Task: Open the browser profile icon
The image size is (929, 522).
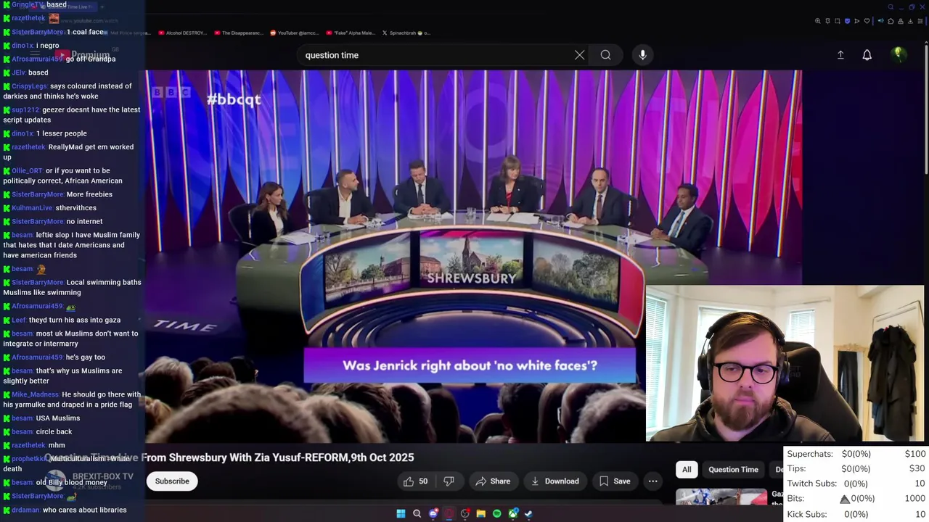Action: (x=901, y=21)
